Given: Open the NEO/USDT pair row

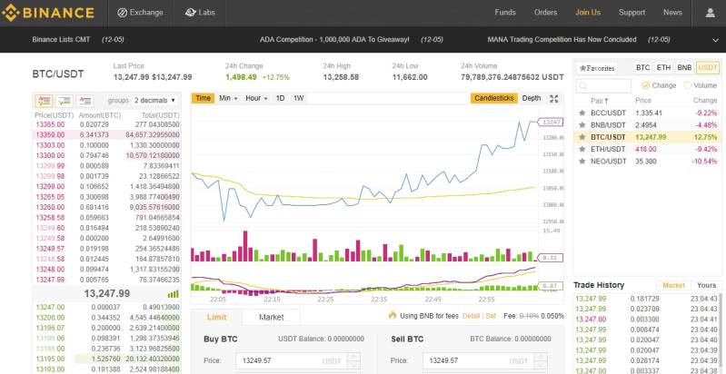Looking at the screenshot, I should click(x=648, y=162).
